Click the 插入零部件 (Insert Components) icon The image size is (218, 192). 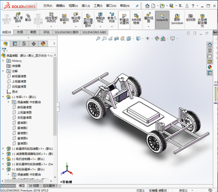[18, 17]
